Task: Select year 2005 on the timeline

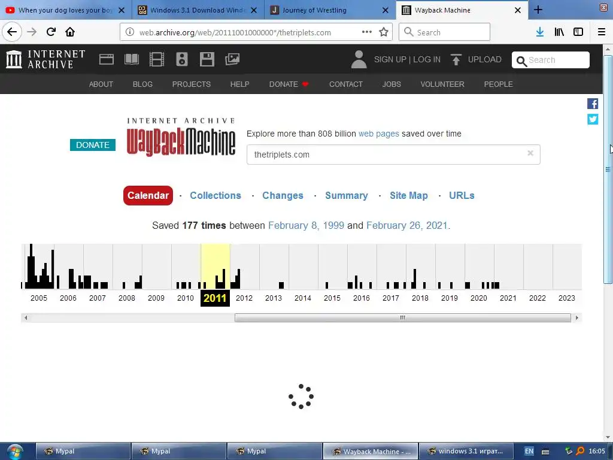Action: tap(39, 298)
